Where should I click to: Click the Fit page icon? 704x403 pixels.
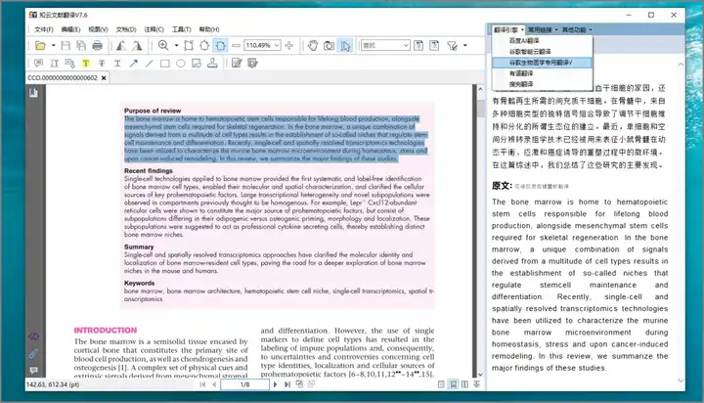tap(204, 45)
